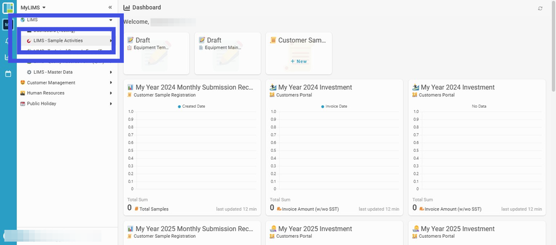Open the calendar icon in left rail
The width and height of the screenshot is (556, 245).
click(x=8, y=74)
